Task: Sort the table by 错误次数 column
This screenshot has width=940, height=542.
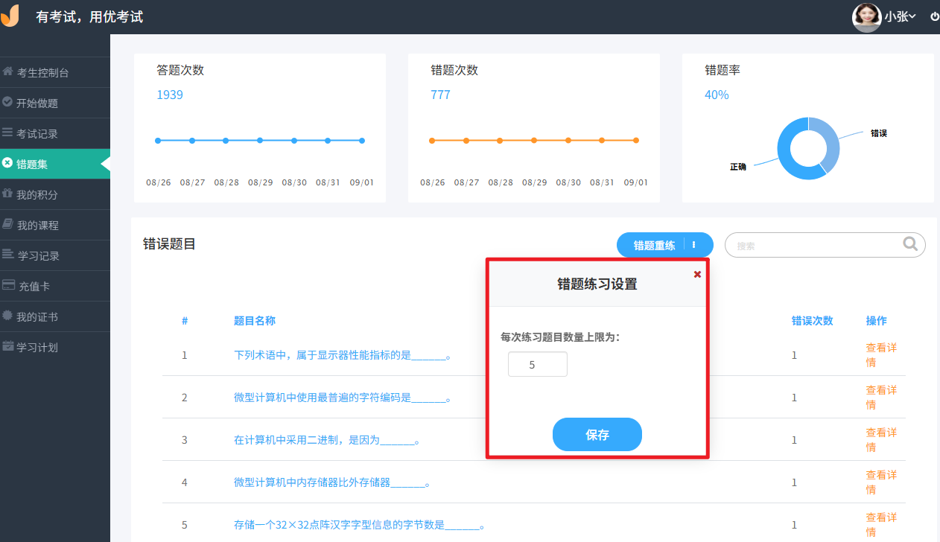Action: (812, 321)
